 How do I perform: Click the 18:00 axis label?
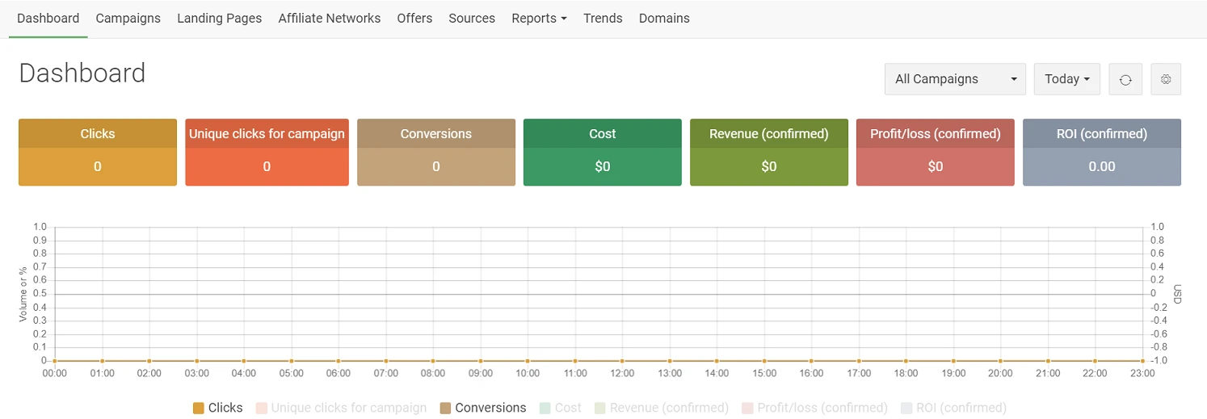coord(906,374)
